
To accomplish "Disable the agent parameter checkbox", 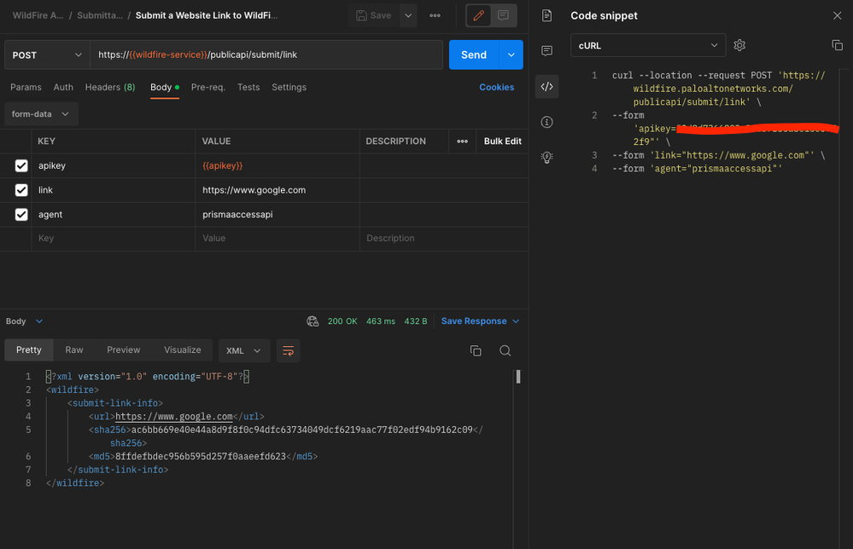I will (x=21, y=215).
